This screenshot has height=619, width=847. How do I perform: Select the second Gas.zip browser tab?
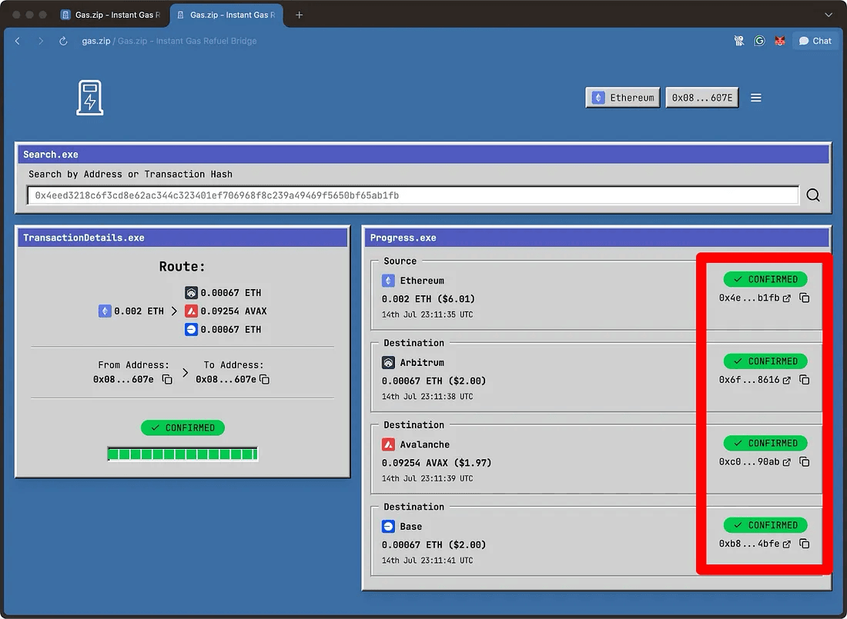(x=227, y=15)
